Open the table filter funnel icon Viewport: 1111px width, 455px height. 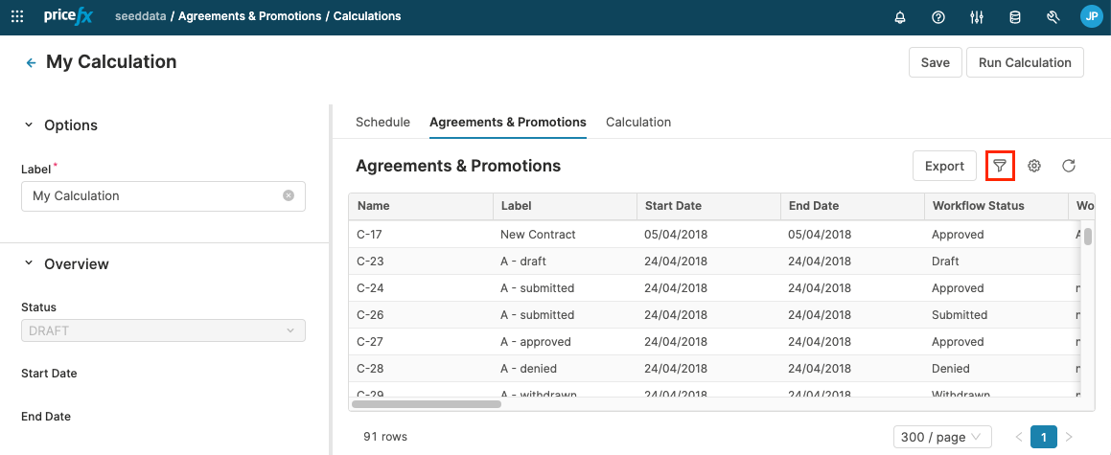pyautogui.click(x=1000, y=166)
